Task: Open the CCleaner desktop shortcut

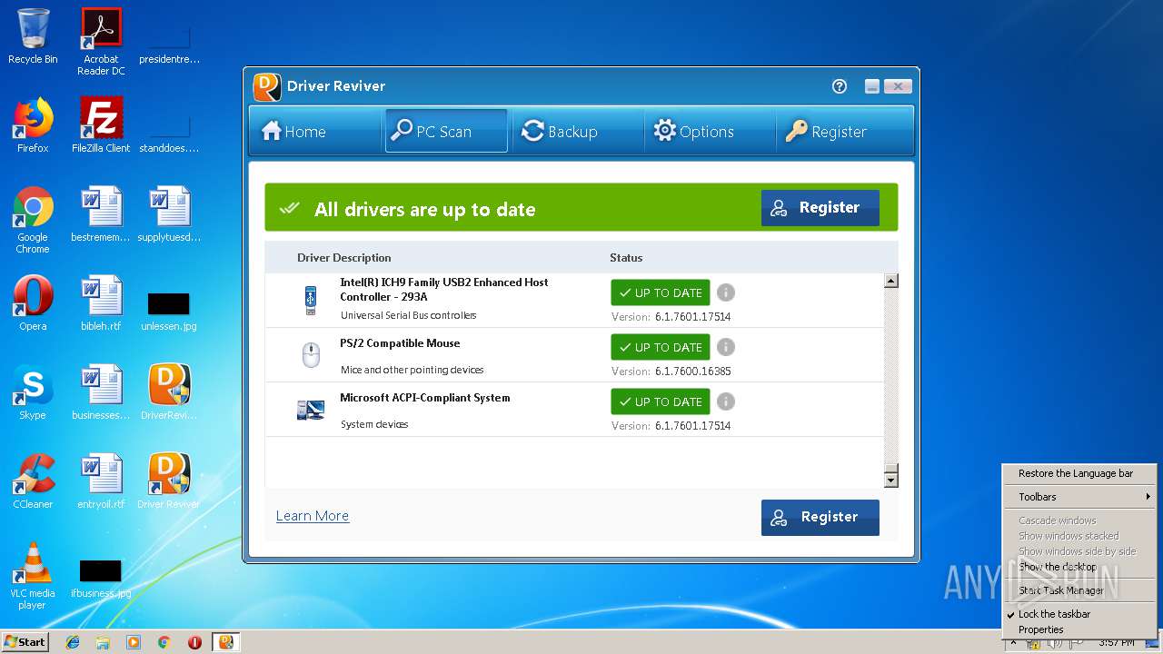Action: (33, 481)
